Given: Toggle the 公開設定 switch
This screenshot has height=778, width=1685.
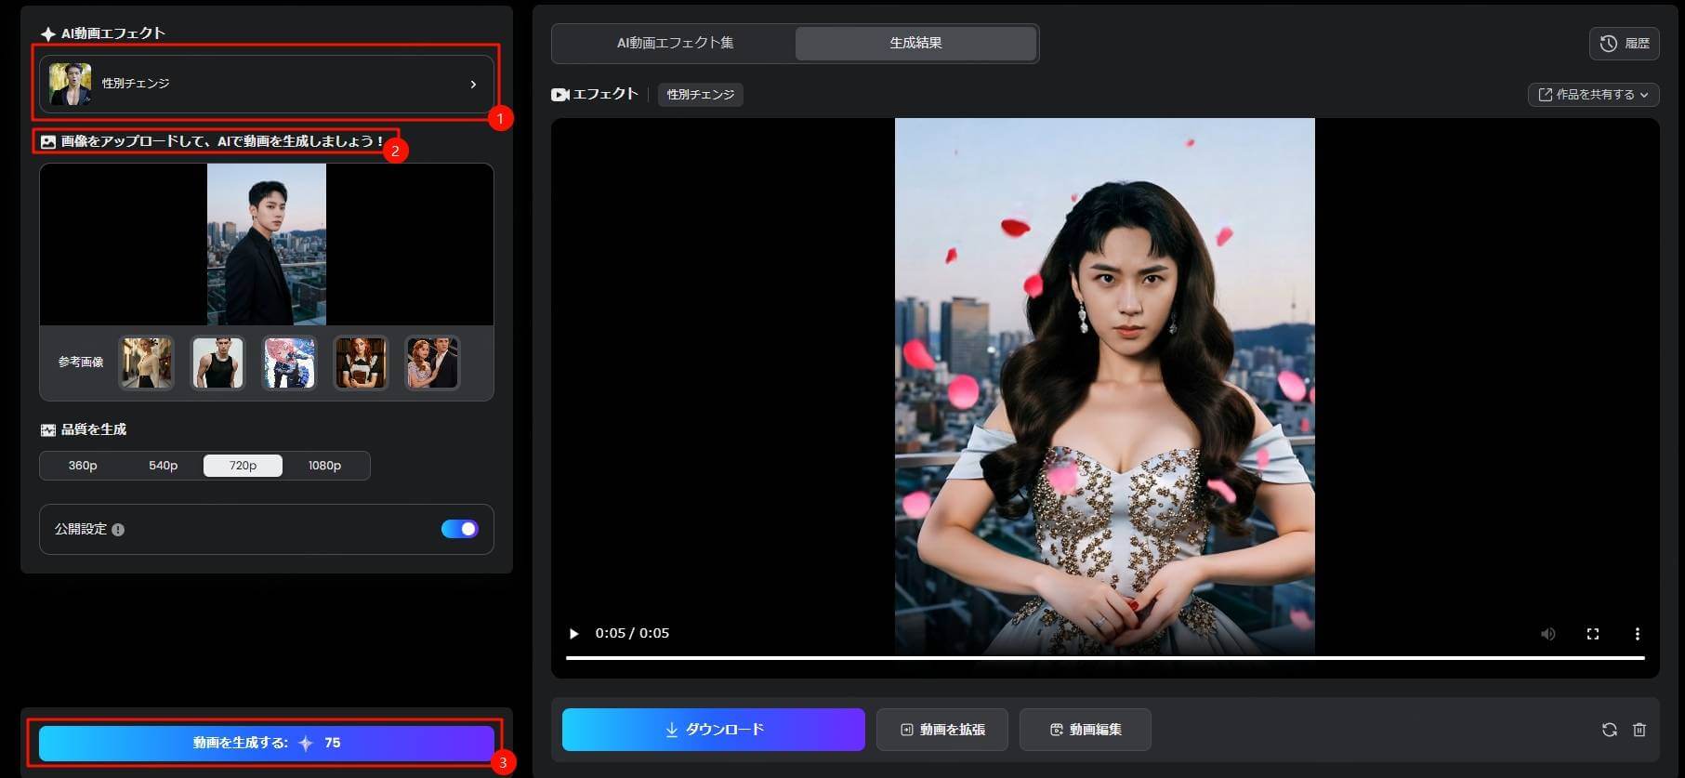Looking at the screenshot, I should [x=460, y=529].
